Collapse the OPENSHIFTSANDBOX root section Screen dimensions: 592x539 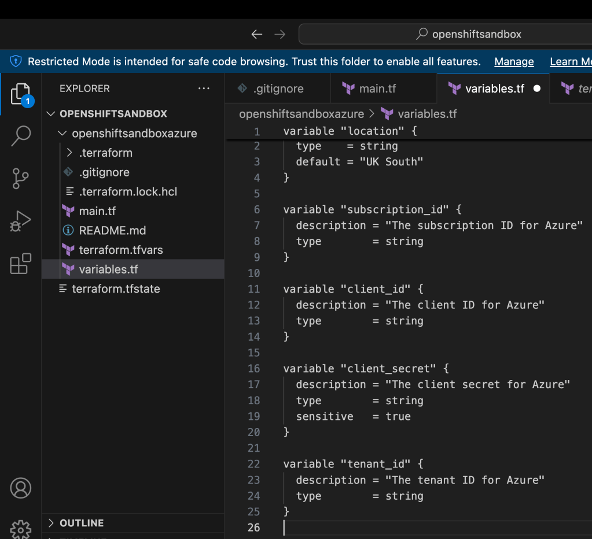pyautogui.click(x=50, y=113)
